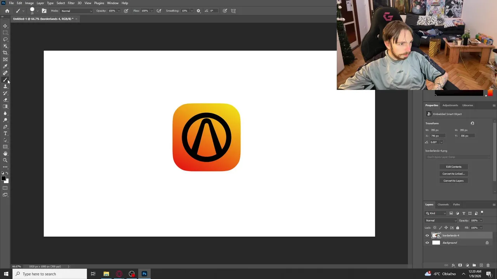Viewport: 497px width, 279px height.
Task: Click Convert to Layers button
Action: [x=454, y=181]
